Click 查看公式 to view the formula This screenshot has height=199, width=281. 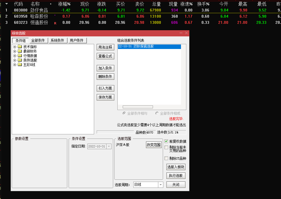pos(105,56)
